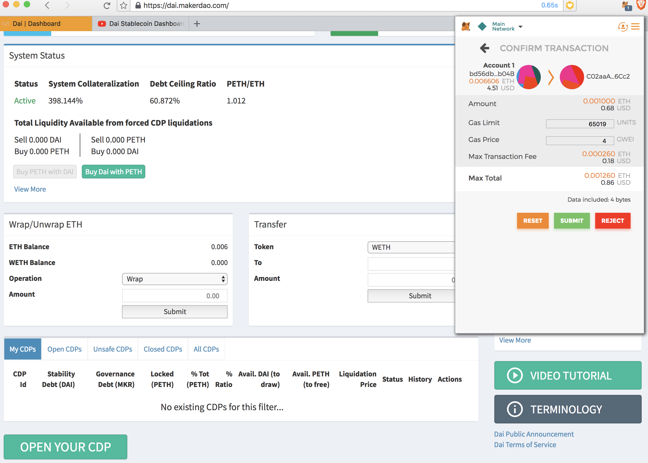Screen dimensions: 648x463
Task: Click the red REJECT button
Action: 613,221
